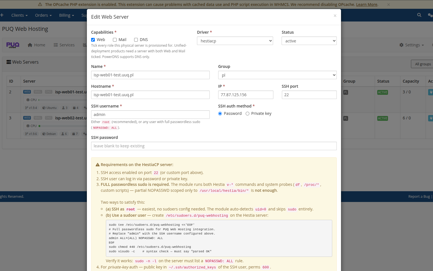Go to Services in module navigation
433x271 pixels.
point(64,45)
